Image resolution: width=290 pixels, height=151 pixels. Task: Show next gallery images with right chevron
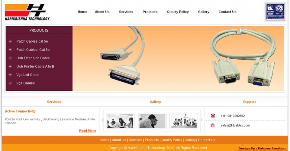(201, 120)
